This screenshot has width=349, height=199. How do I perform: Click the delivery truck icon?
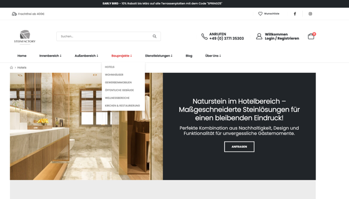[x=14, y=14]
